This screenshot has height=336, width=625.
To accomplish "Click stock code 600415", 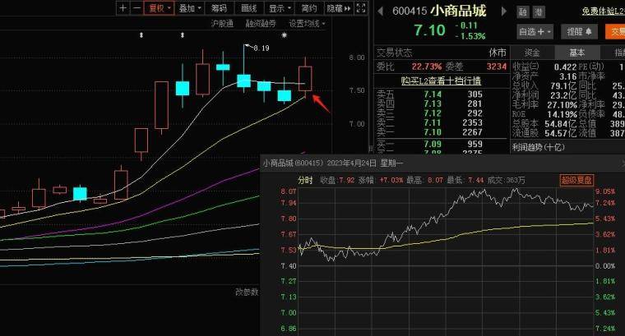I will (410, 11).
